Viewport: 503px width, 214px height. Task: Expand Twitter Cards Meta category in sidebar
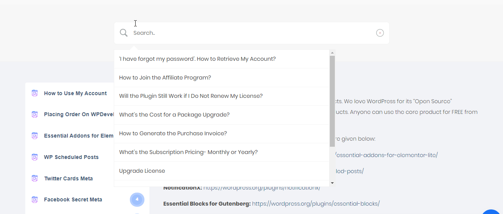tap(68, 178)
